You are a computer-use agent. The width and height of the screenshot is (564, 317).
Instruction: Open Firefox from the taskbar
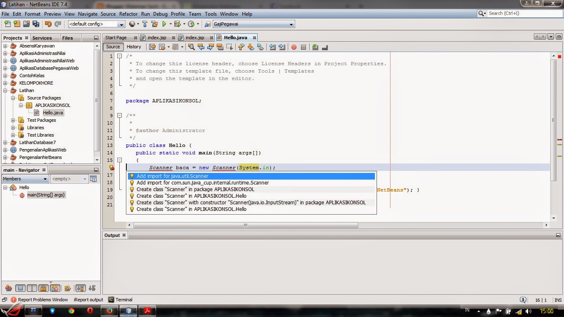pos(109,311)
